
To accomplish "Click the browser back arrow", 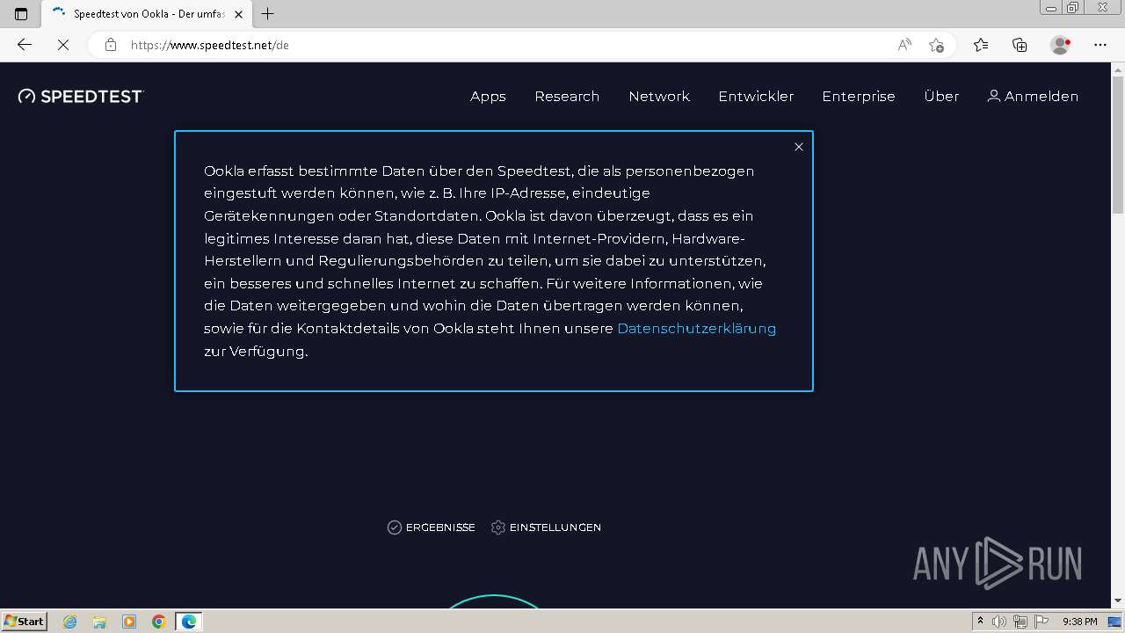I will pos(25,45).
